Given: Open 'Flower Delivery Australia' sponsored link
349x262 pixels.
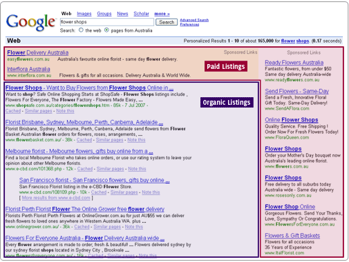Looking at the screenshot, I should click(38, 52).
